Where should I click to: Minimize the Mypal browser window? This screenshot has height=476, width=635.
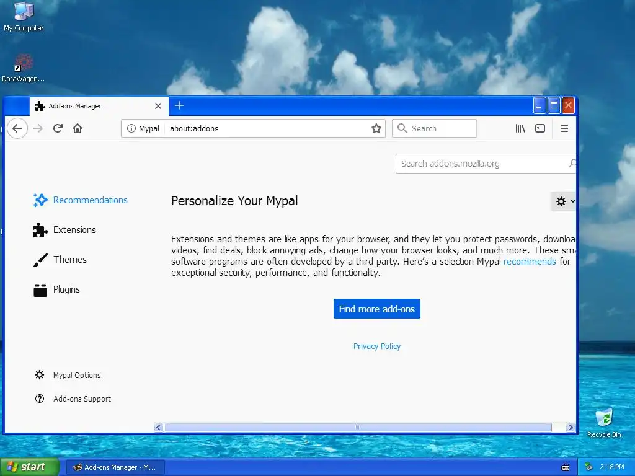(539, 105)
